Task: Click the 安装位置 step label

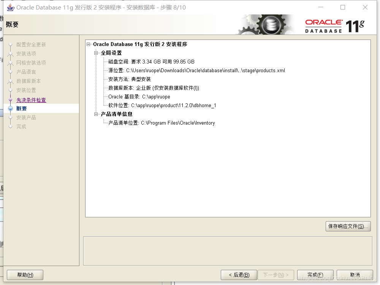Action: [26, 90]
